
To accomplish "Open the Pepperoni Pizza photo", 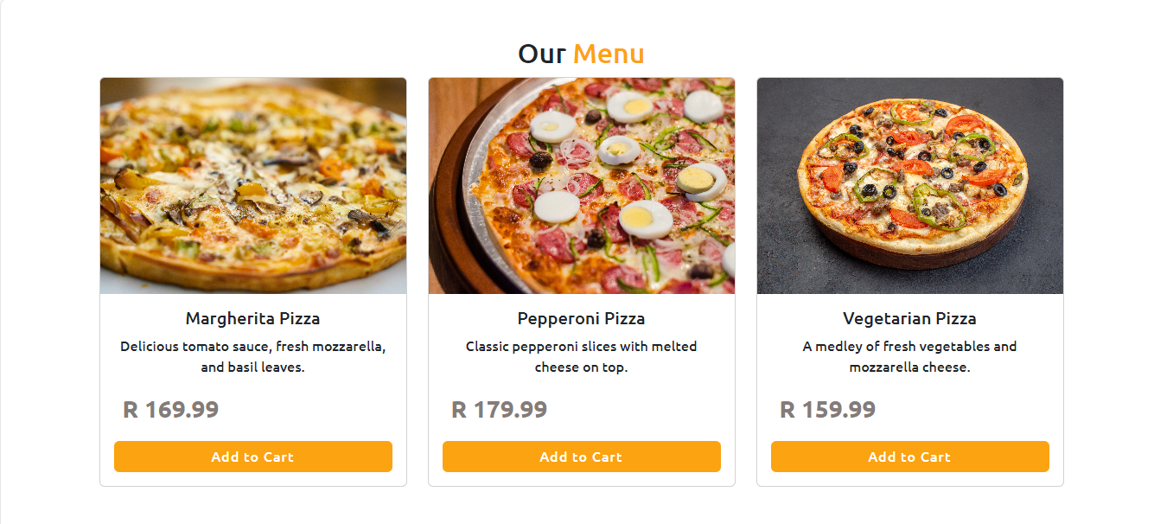I will 582,186.
